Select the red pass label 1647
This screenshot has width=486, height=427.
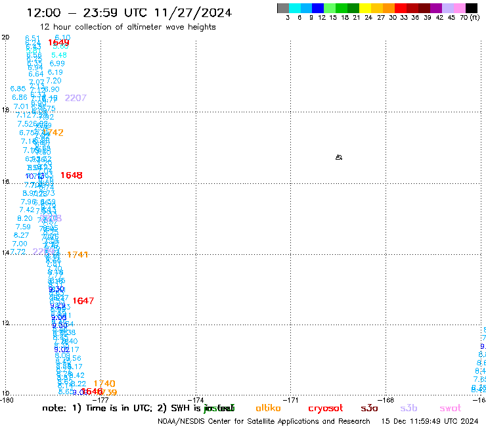pos(83,301)
